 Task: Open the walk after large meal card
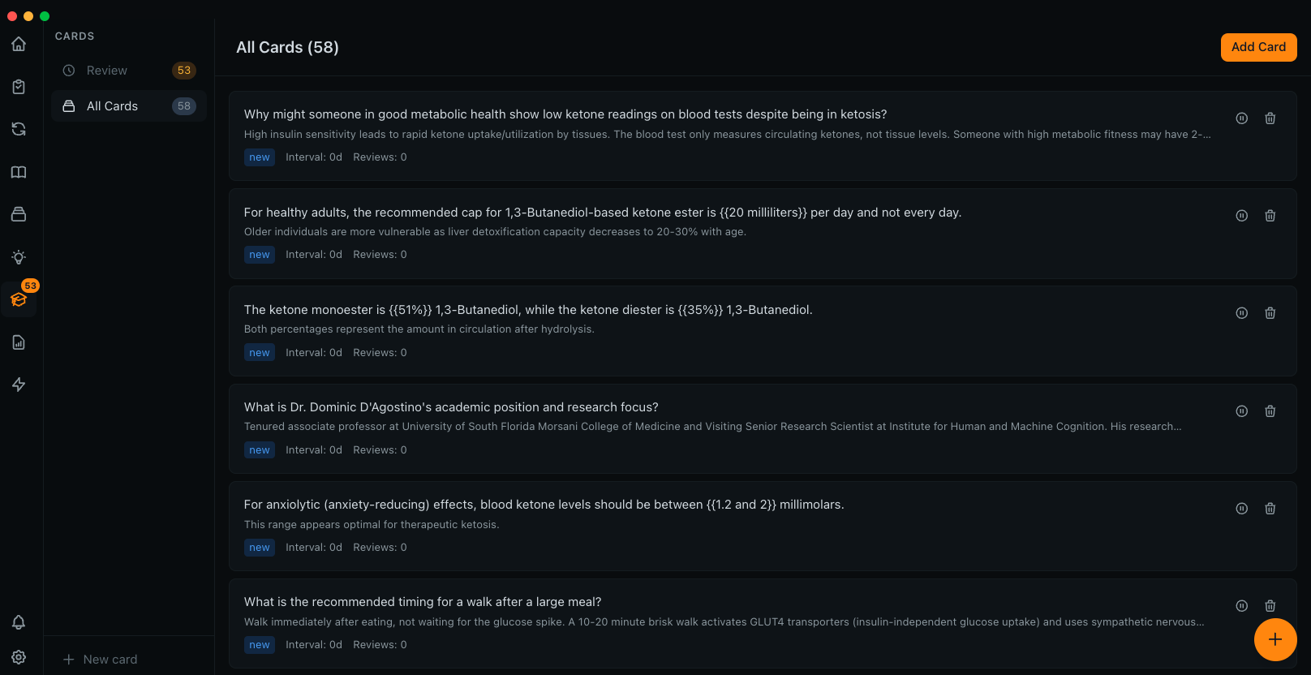(422, 602)
